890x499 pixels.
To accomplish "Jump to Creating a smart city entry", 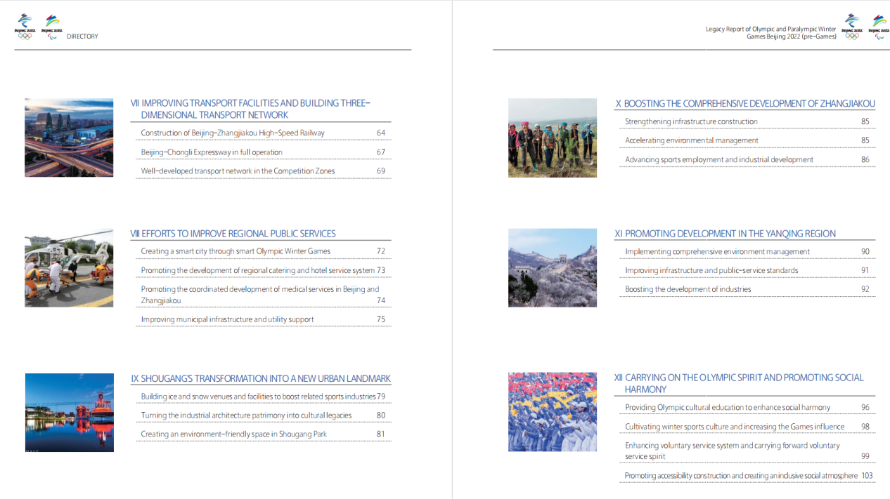I will click(x=236, y=251).
